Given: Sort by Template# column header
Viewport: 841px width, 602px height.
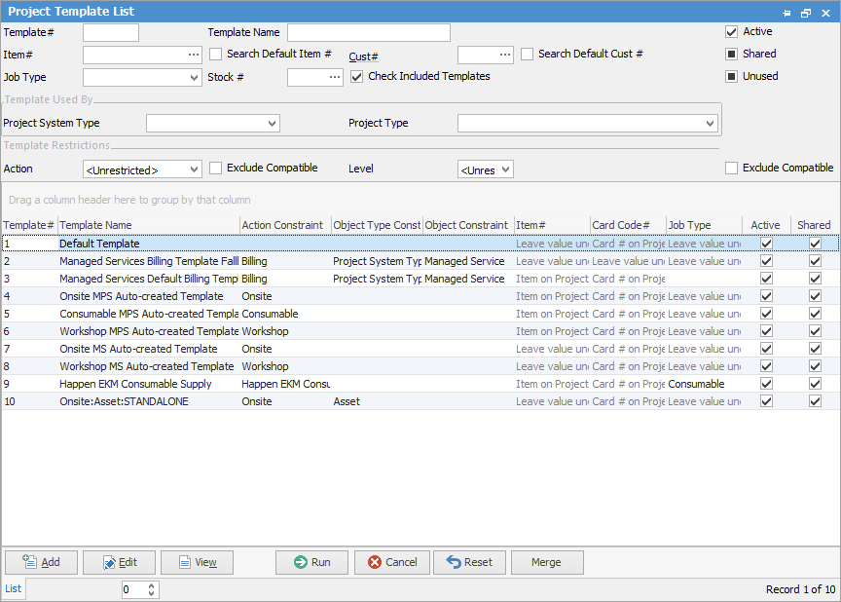Looking at the screenshot, I should coord(29,225).
